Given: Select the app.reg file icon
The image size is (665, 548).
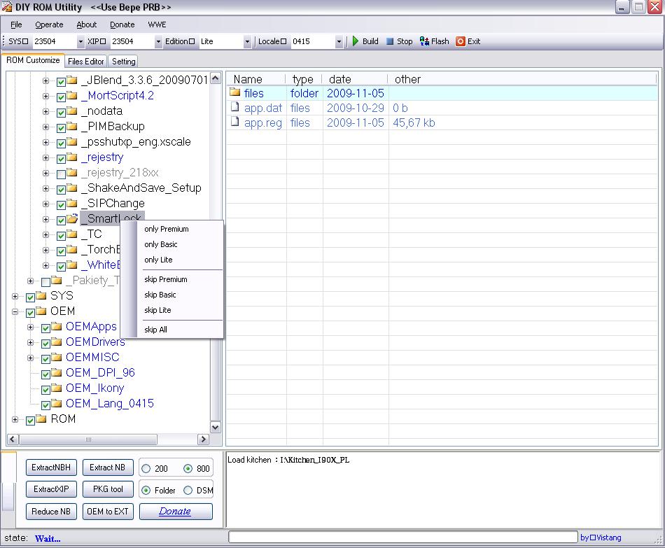Looking at the screenshot, I should tap(235, 122).
